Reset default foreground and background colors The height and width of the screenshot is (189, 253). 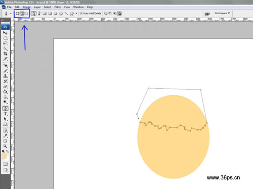(x=3, y=151)
